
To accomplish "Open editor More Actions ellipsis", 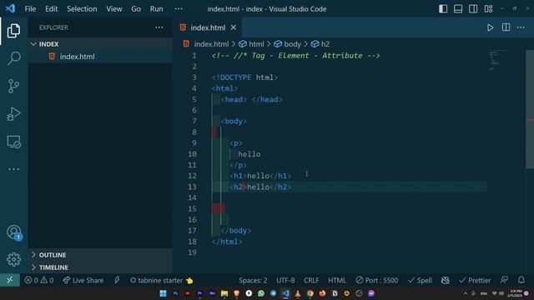I will coord(521,27).
